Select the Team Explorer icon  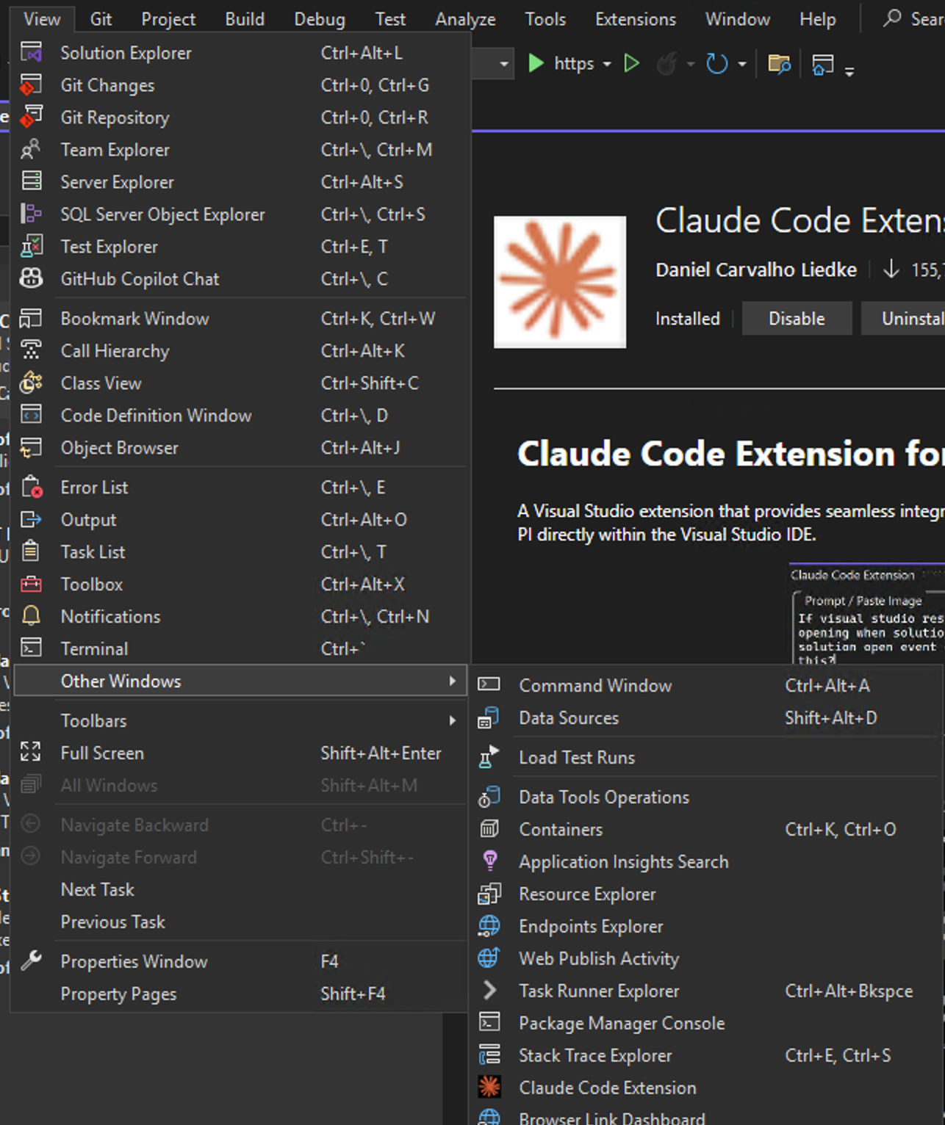[31, 150]
